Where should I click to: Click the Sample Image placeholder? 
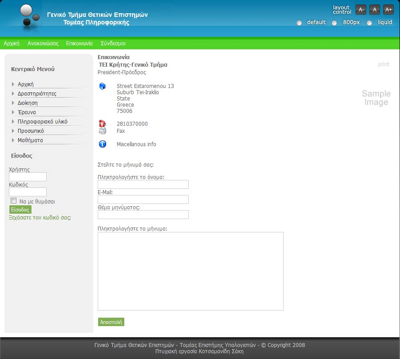[376, 98]
